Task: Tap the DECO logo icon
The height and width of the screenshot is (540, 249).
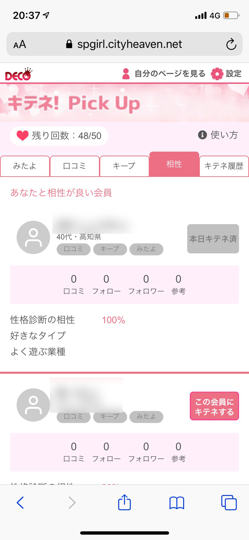Action: point(19,74)
